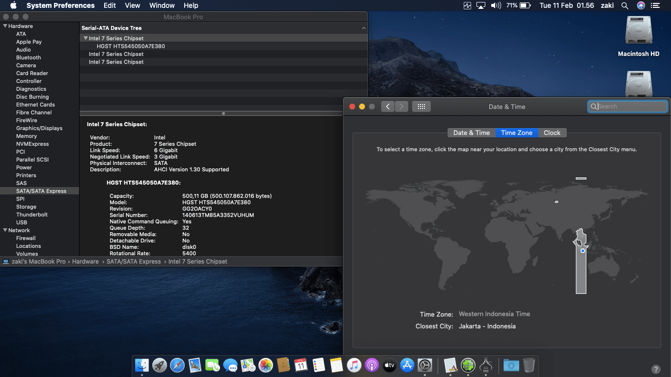Open Messages speech bubble in Dock
The width and height of the screenshot is (671, 377).
point(230,365)
